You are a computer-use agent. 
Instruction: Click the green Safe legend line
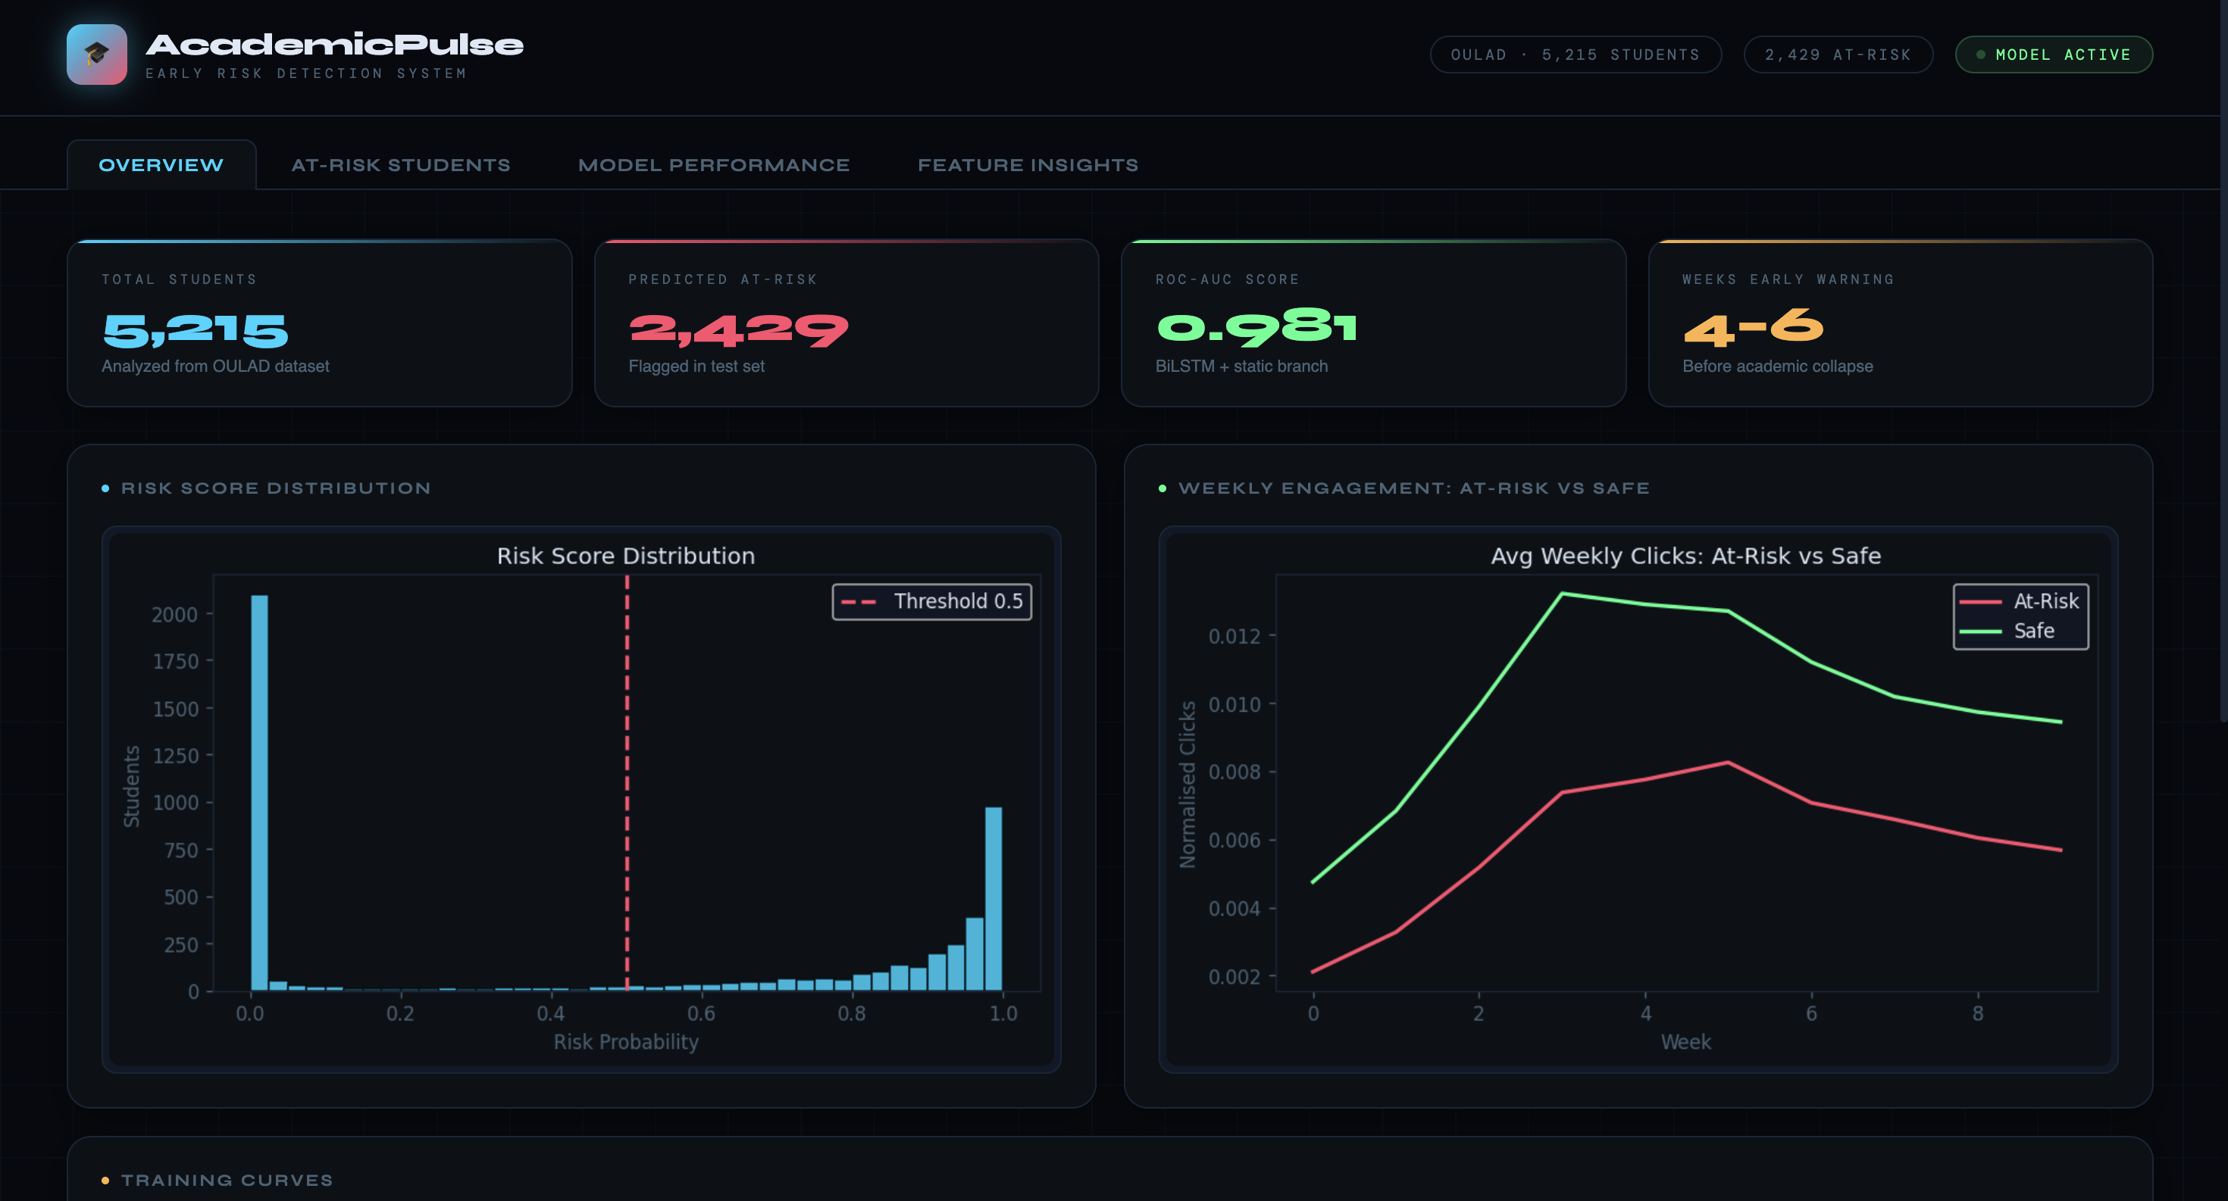1981,632
